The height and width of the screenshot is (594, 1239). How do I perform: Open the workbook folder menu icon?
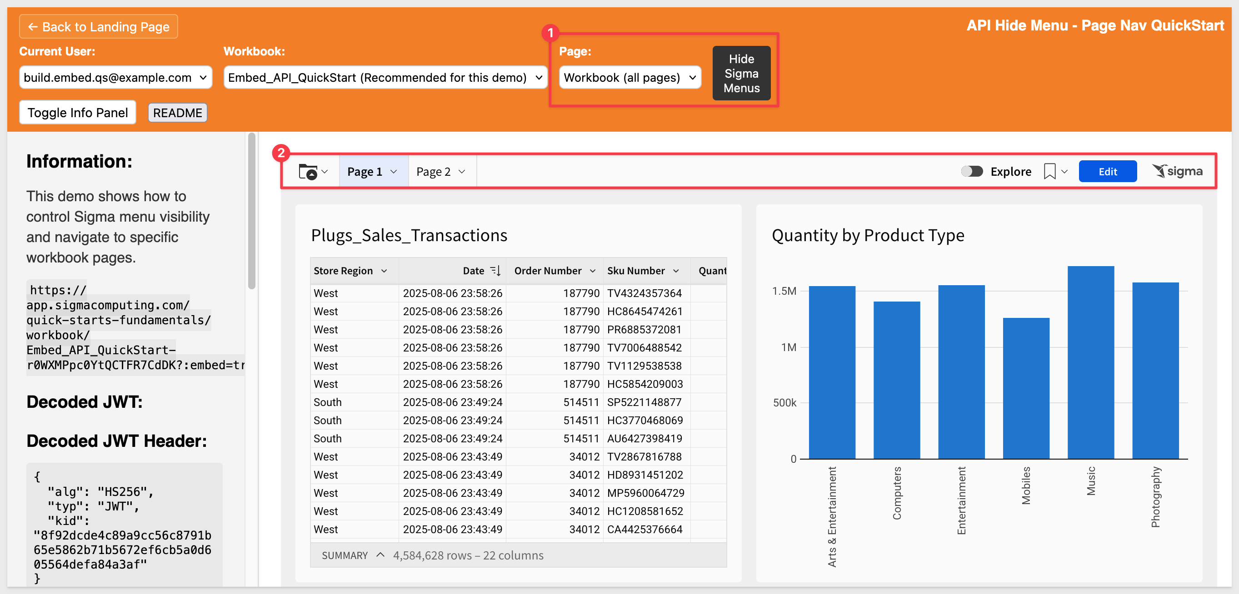click(308, 172)
